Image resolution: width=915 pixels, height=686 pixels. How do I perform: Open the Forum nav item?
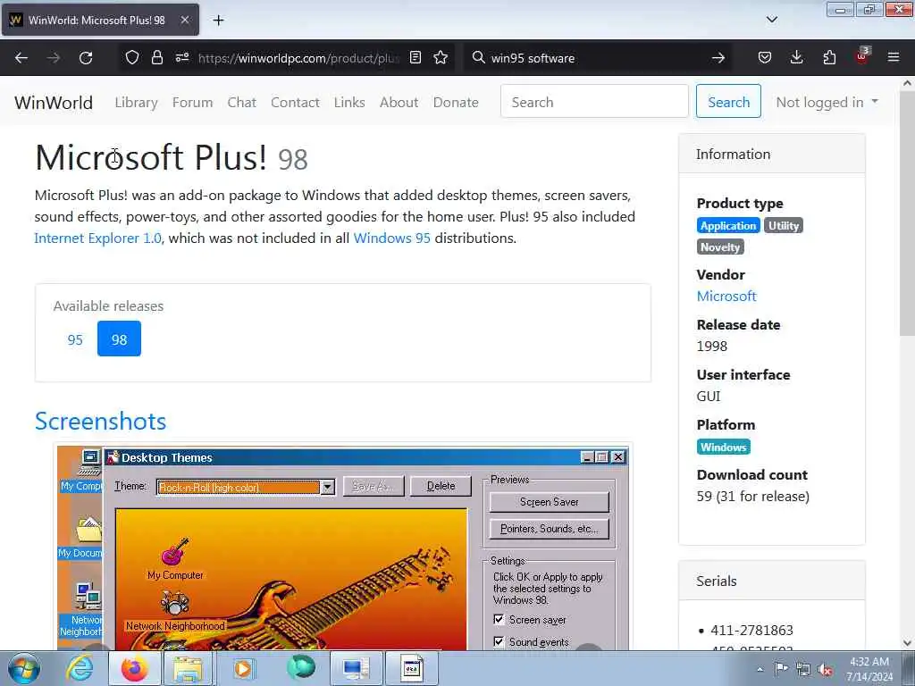point(193,102)
